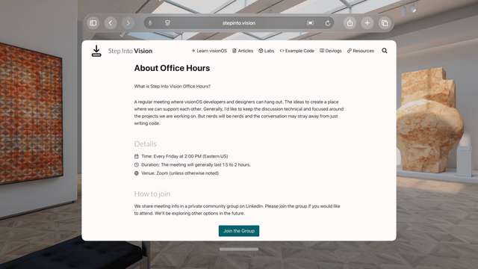Image resolution: width=478 pixels, height=269 pixels.
Task: Open the page reader menu icon in the address bar
Action: [x=167, y=23]
